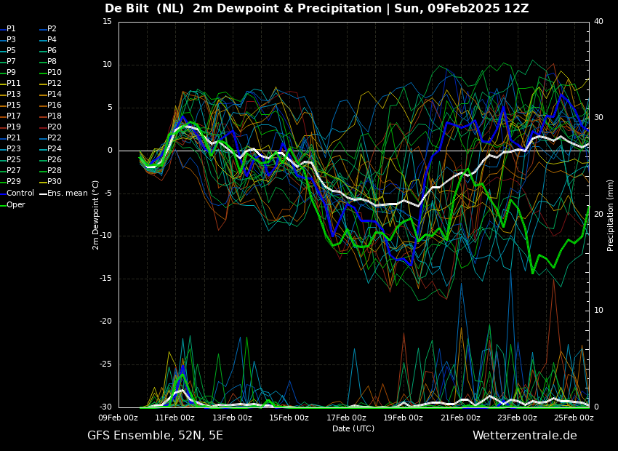Click the chart title De Bilt (NL)
The height and width of the screenshot is (451, 618).
click(144, 8)
